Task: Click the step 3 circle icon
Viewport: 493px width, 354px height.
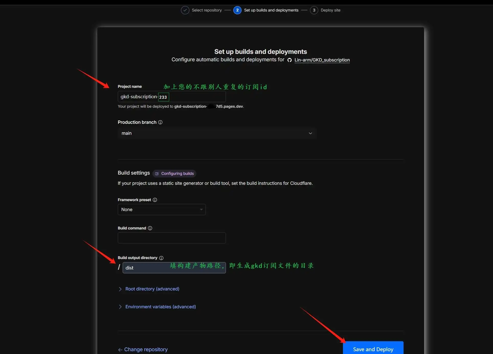Action: point(314,10)
